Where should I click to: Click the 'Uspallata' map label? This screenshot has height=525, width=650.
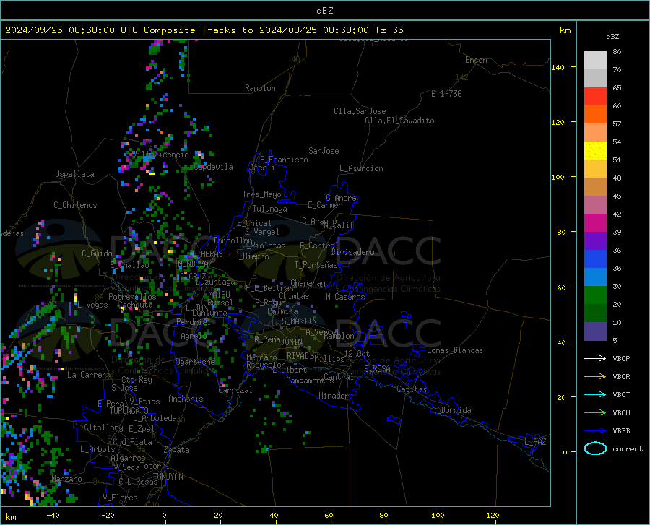click(74, 175)
